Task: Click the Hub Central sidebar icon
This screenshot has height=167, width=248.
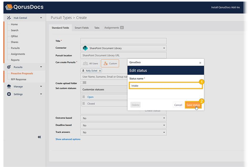Action: point(9,18)
